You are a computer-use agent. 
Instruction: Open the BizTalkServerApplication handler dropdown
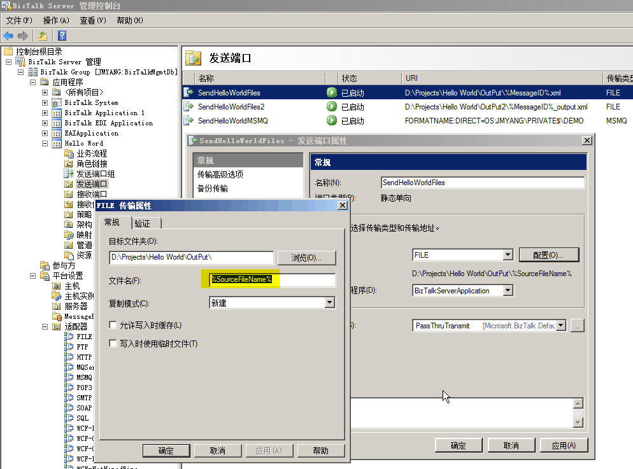508,290
